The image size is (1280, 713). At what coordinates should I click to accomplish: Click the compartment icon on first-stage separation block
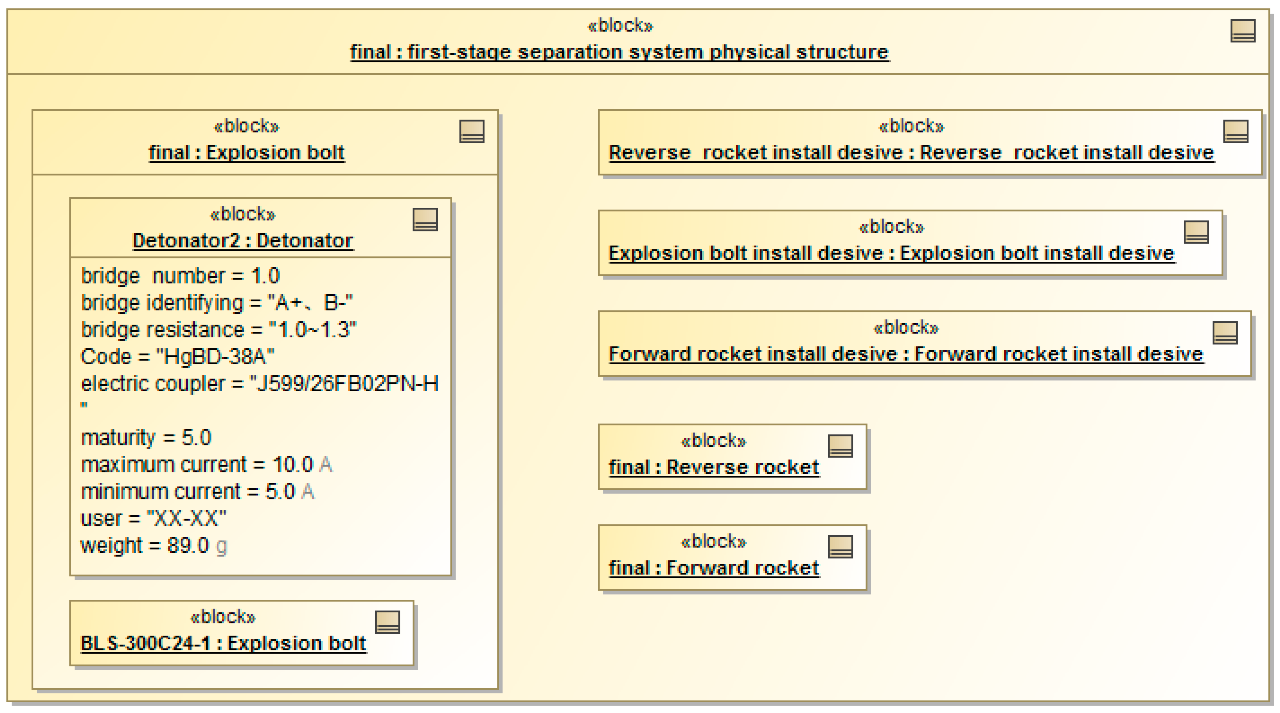pyautogui.click(x=1243, y=31)
